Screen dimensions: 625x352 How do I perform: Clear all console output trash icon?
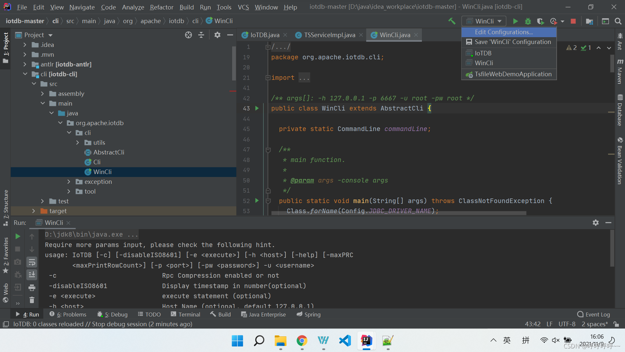(x=32, y=300)
